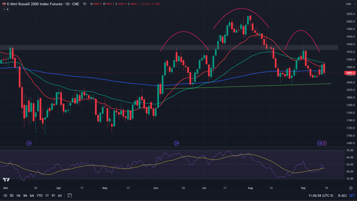Expand the collapsed indicators legend showing 4
The width and height of the screenshot is (357, 201).
pos(6,9)
